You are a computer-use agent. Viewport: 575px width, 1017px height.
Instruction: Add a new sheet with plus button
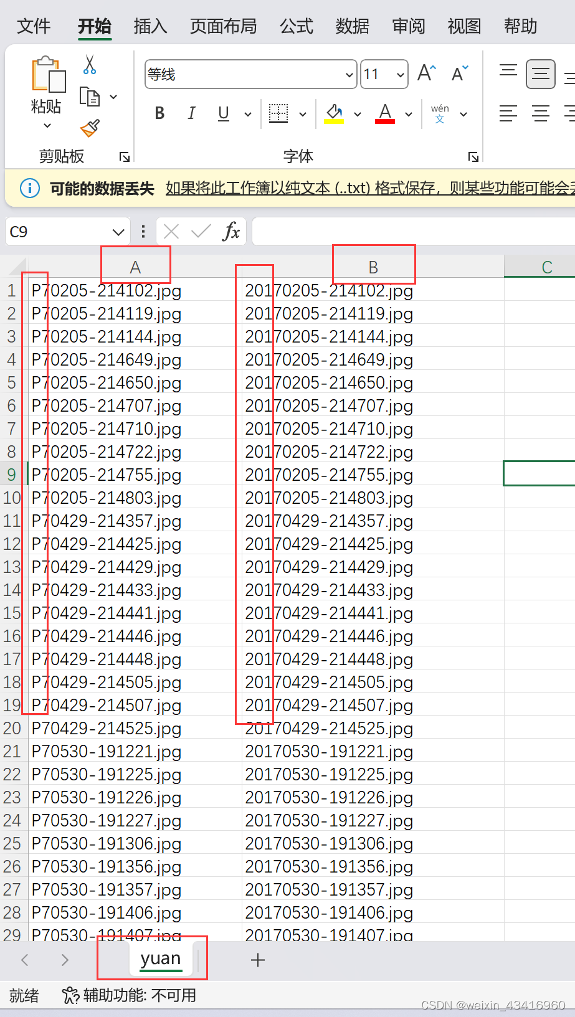(258, 960)
